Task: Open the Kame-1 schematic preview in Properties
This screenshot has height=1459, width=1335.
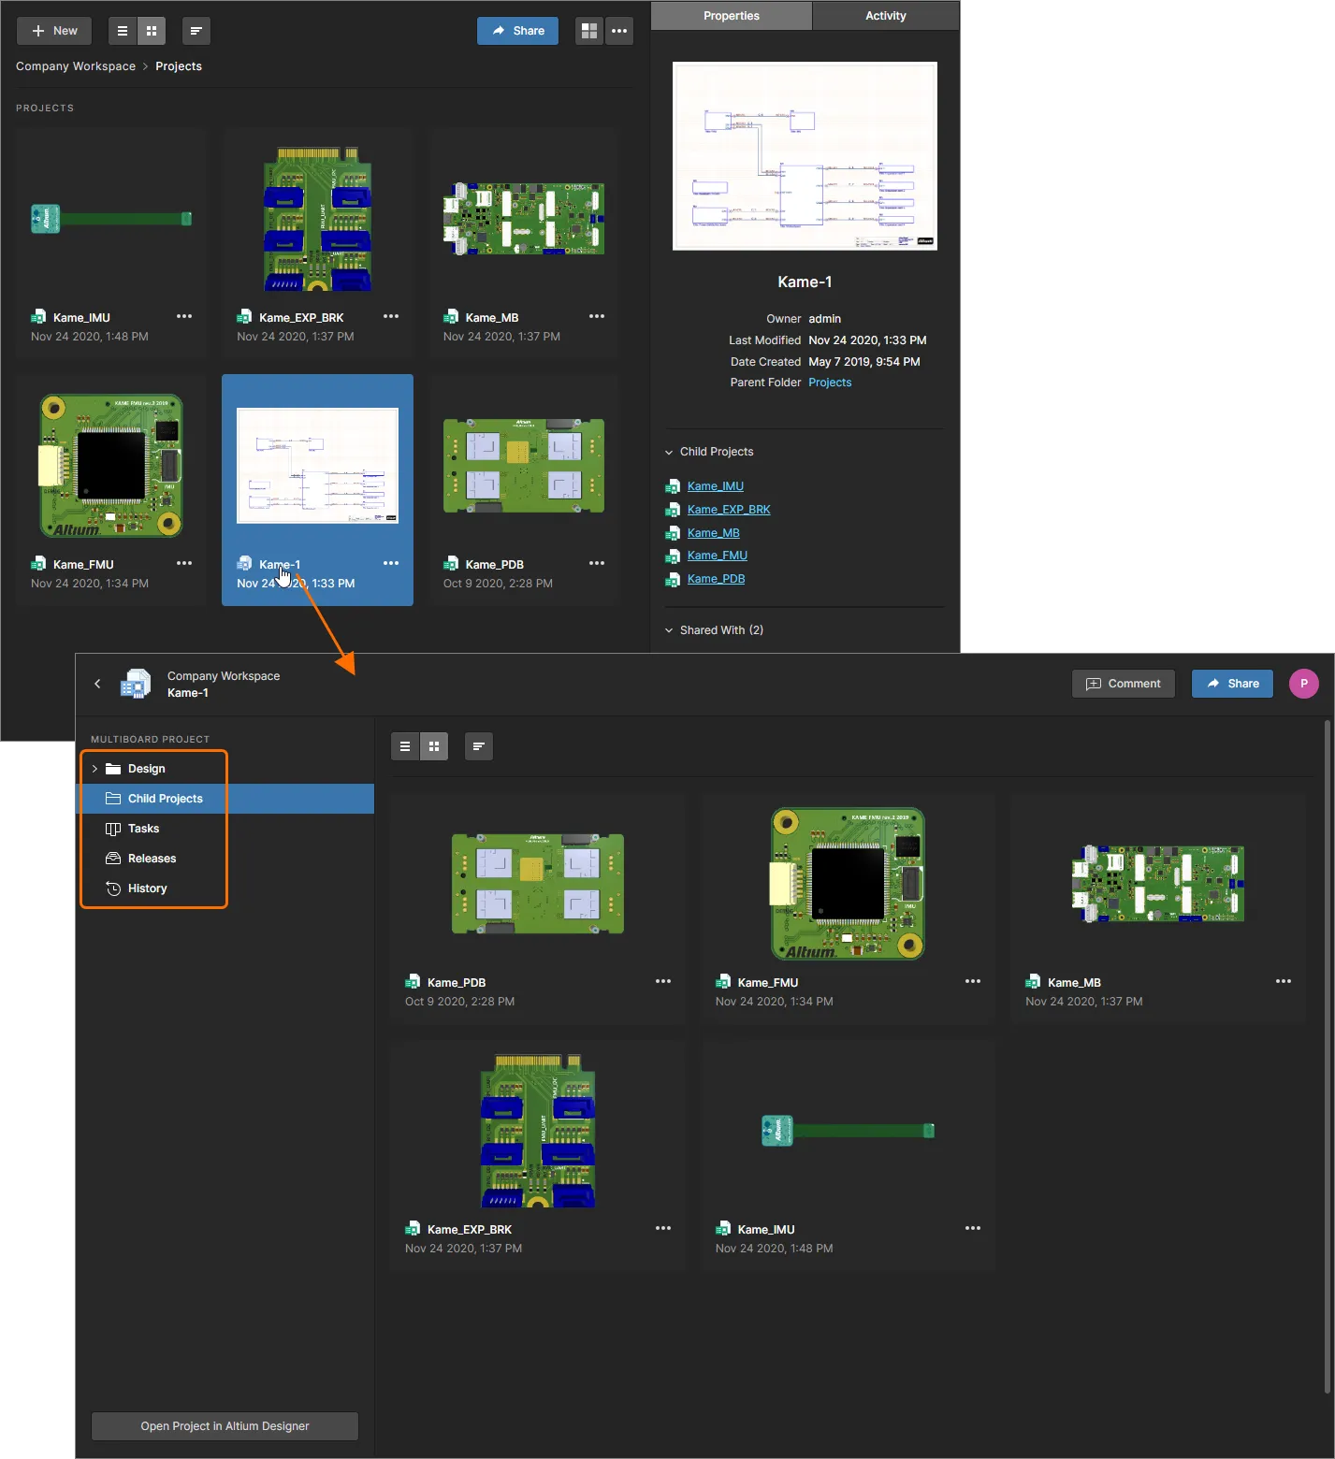Action: (x=805, y=156)
